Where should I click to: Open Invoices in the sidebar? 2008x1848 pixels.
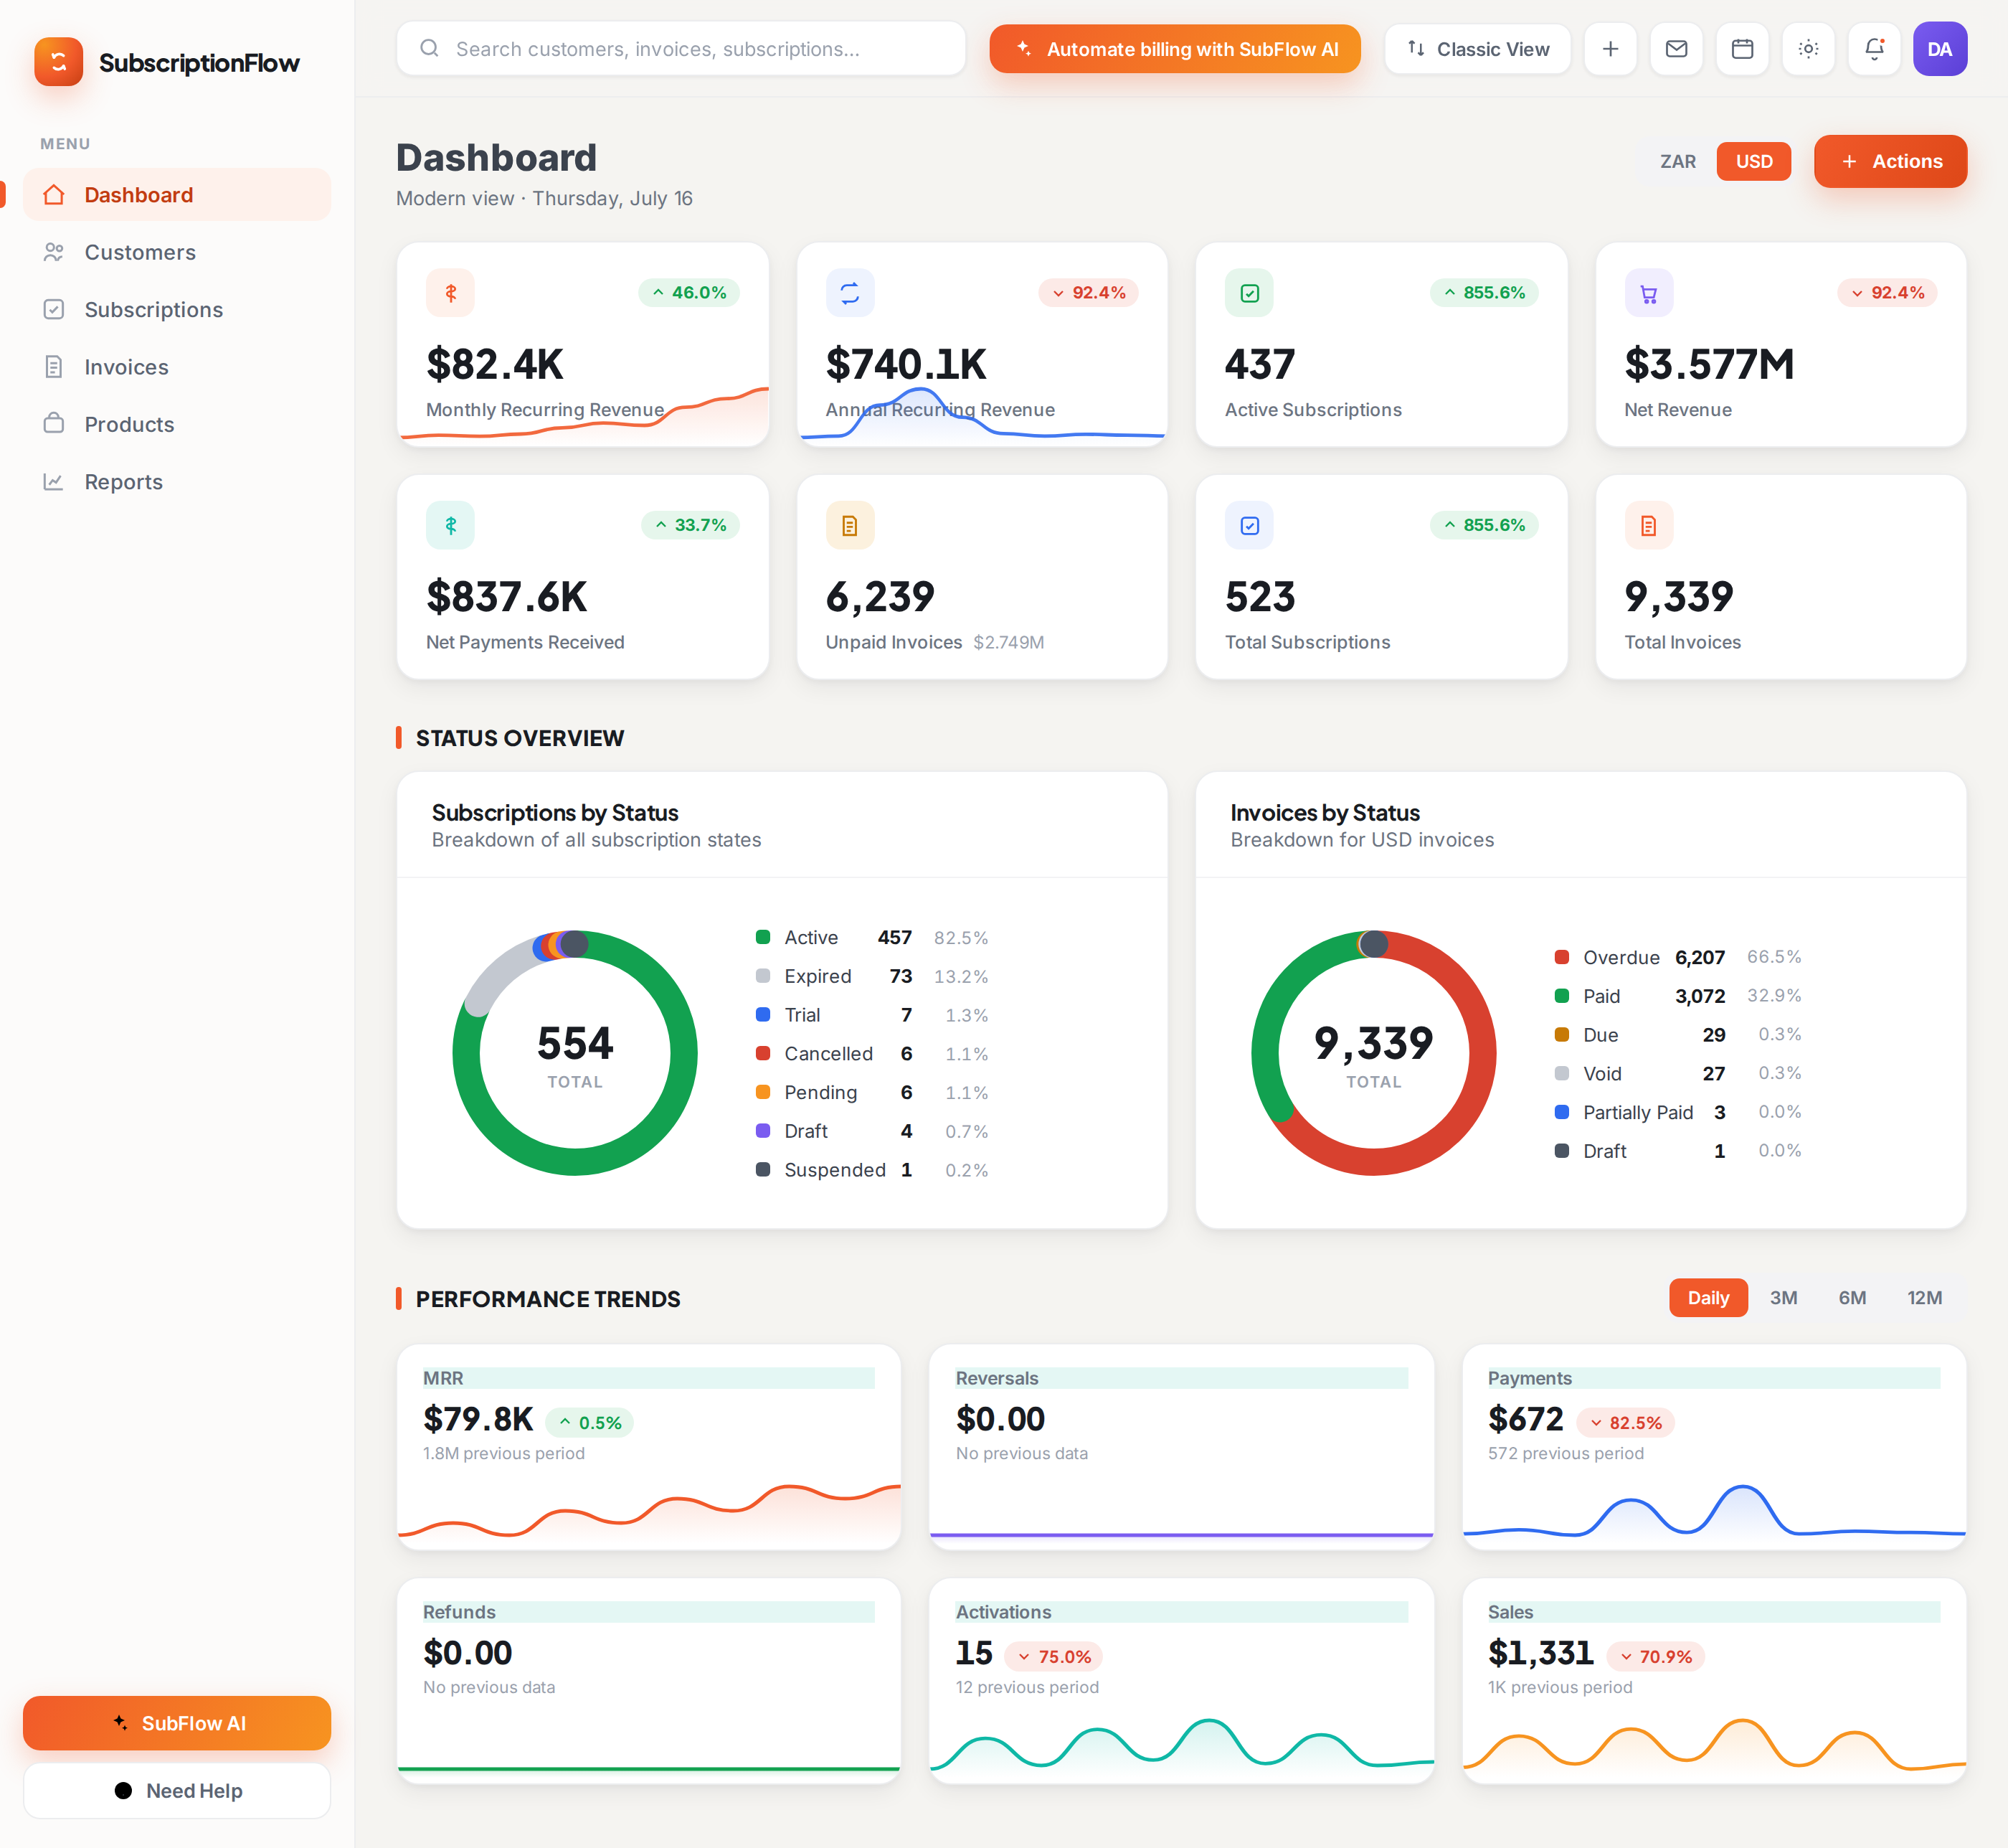[x=177, y=367]
